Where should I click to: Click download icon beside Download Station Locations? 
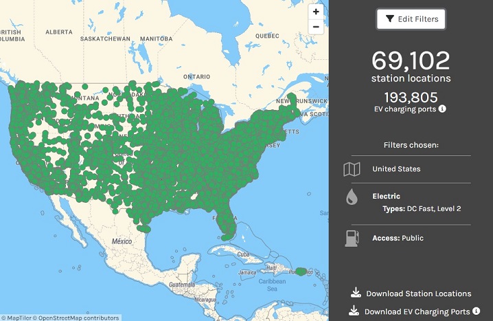tap(356, 293)
